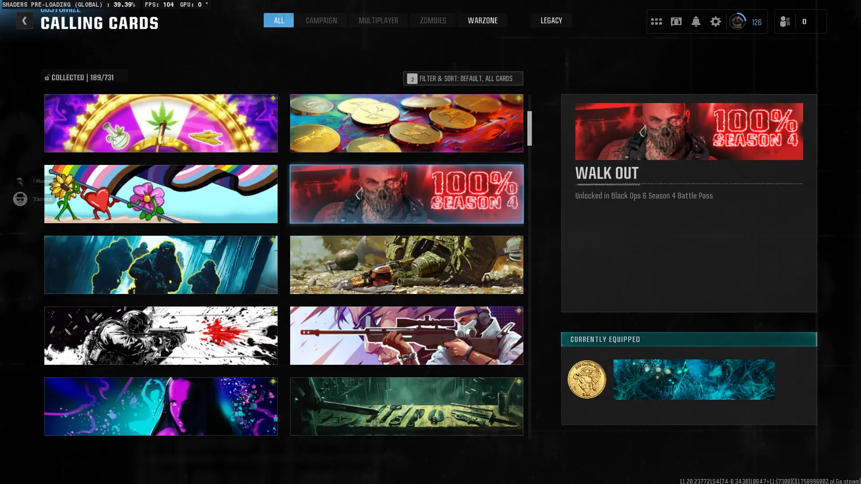This screenshot has height=484, width=861.
Task: Click the Walk Out preview image
Action: (689, 131)
